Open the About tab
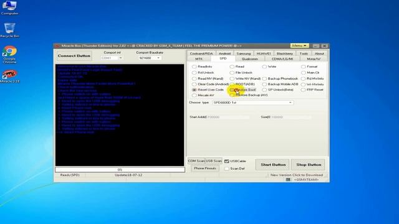The width and height of the screenshot is (399, 224). click(x=319, y=54)
